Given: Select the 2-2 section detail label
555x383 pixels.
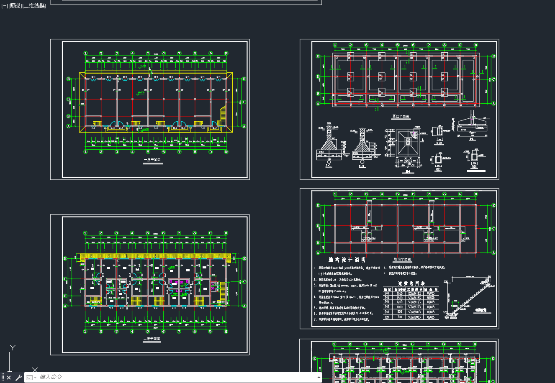Looking at the screenshot, I should tap(362, 166).
